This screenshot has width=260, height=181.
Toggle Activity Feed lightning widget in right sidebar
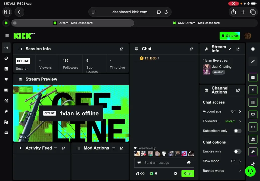click(x=253, y=90)
